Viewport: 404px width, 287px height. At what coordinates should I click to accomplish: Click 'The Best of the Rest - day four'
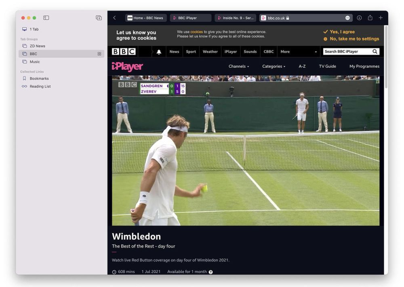pos(143,246)
